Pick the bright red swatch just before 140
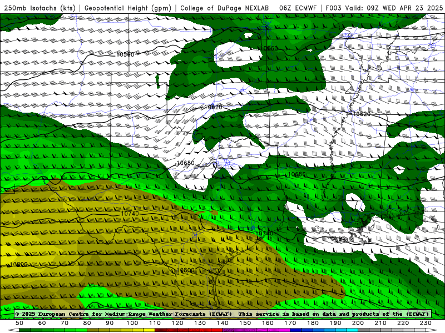The width and height of the screenshot is (445, 333). tap(217, 330)
